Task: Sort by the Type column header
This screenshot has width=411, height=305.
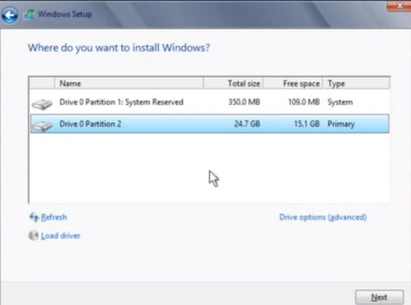Action: click(356, 83)
